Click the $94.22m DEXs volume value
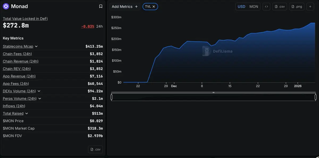Image resolution: width=319 pixels, height=158 pixels. (x=95, y=91)
